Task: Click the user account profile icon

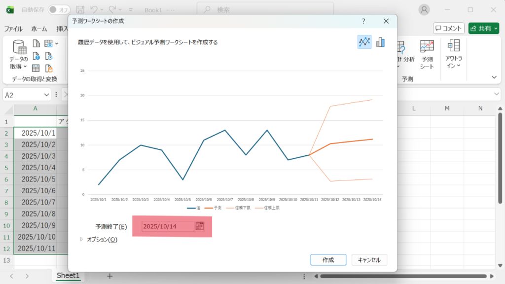Action: pyautogui.click(x=424, y=9)
